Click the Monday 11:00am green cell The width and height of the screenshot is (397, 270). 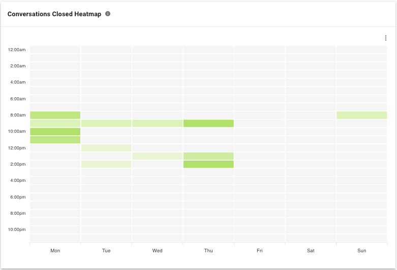click(55, 139)
